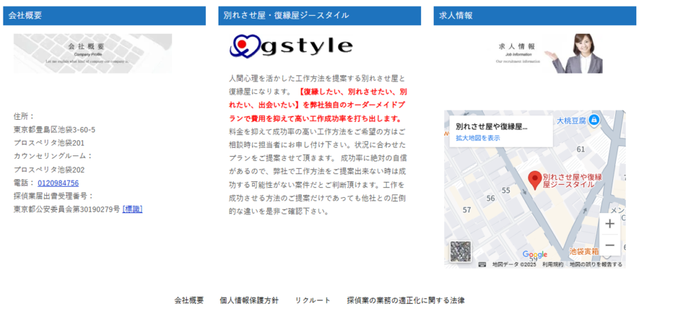Open keyboard shortcuts icon on map footer

click(482, 265)
